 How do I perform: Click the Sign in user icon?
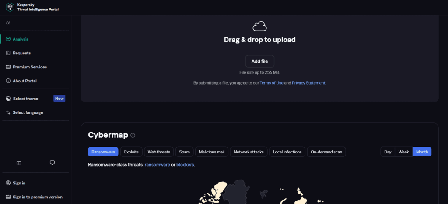[x=8, y=183]
